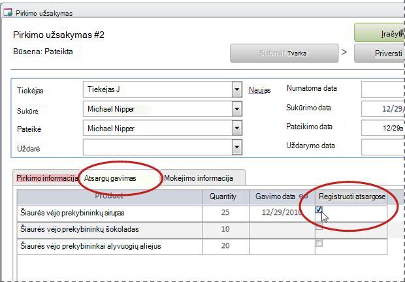Click the Gavimo data column header

pyautogui.click(x=282, y=197)
